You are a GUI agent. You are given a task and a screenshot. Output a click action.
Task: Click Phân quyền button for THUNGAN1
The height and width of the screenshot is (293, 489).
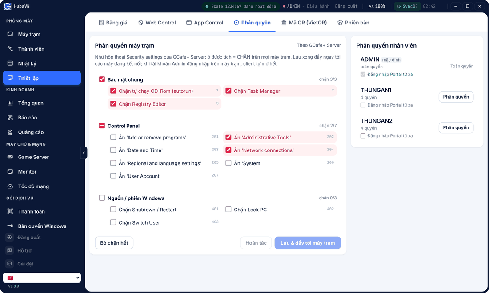coord(456,97)
